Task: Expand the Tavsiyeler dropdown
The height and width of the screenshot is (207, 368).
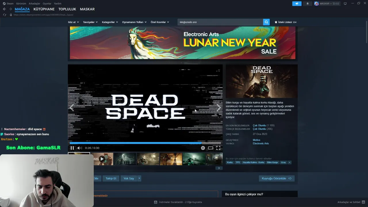Action: point(90,22)
